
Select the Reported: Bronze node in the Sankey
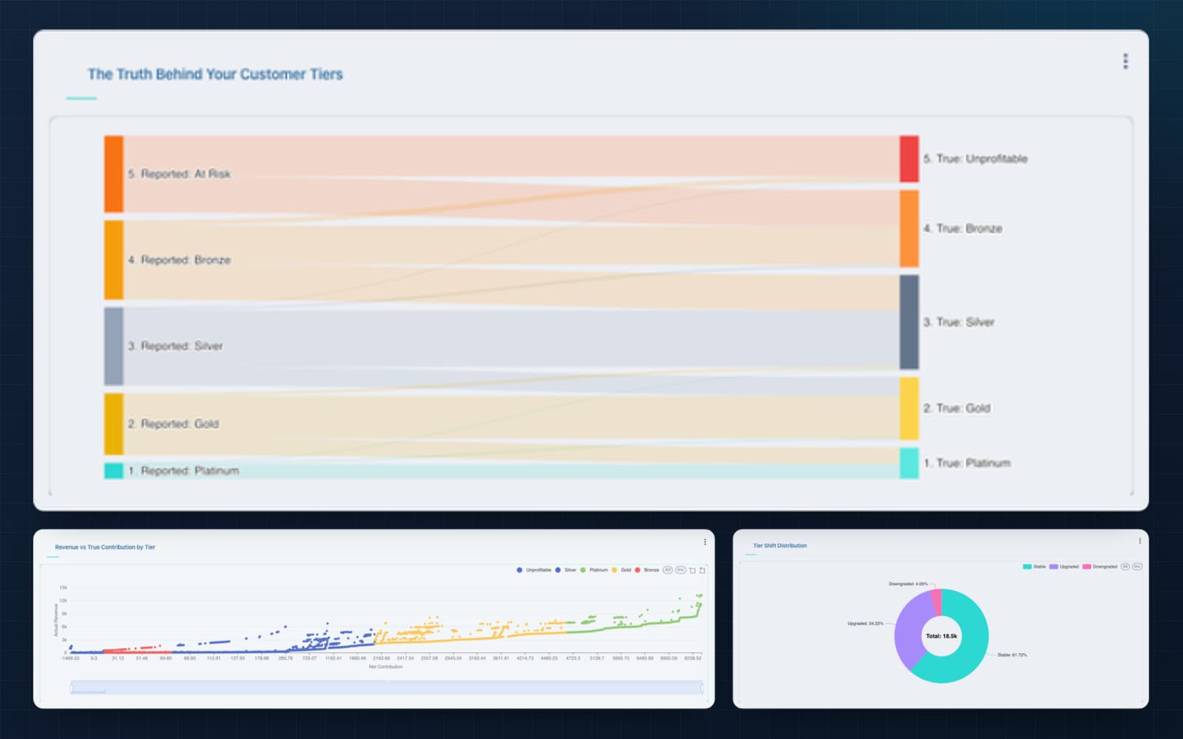click(x=114, y=260)
